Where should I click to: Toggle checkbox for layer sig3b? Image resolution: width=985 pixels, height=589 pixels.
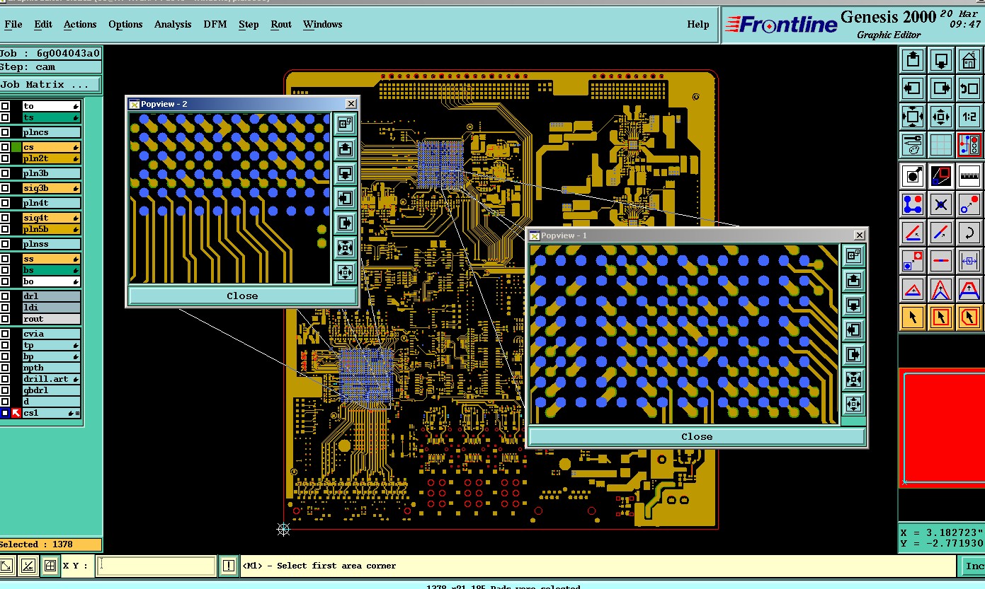click(x=6, y=188)
